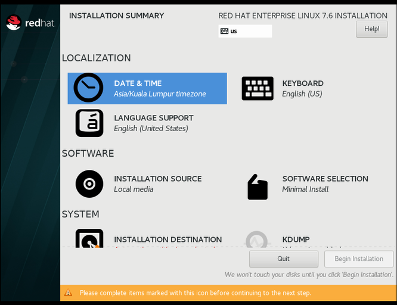Click the small keyboard icon beside us
This screenshot has width=397, height=305.
[x=224, y=31]
